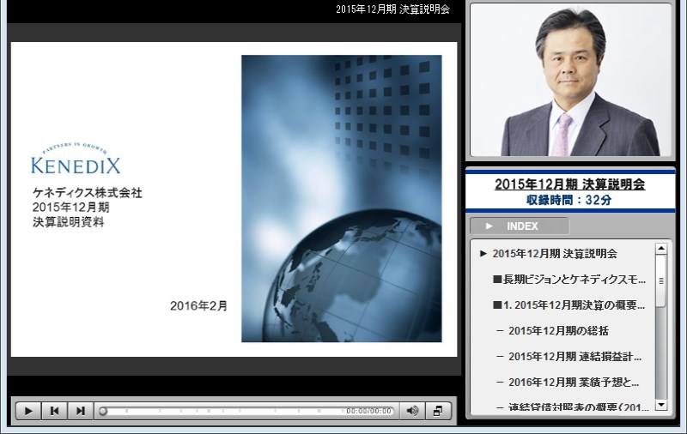The width and height of the screenshot is (687, 434).
Task: Open the 2015年12月期の総括 section
Action: click(x=558, y=331)
